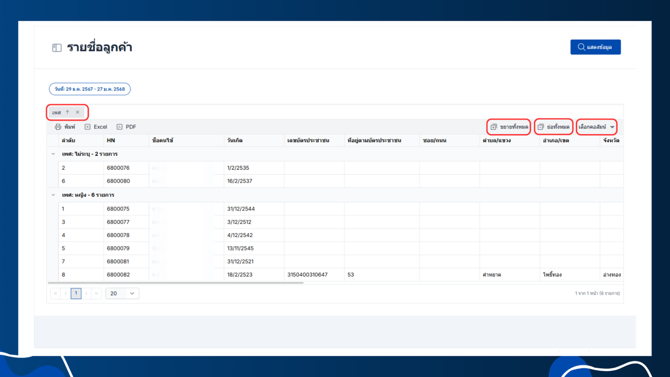The height and width of the screenshot is (377, 670).
Task: Export the table to PDF
Action: click(126, 127)
